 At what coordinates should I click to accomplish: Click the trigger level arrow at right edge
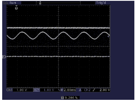tap(108, 36)
